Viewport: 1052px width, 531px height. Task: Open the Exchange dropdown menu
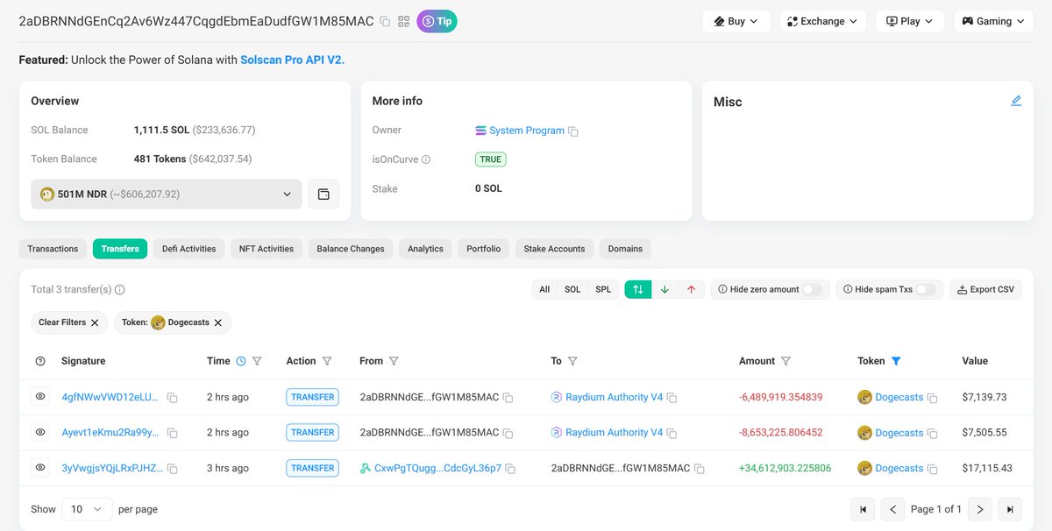821,21
